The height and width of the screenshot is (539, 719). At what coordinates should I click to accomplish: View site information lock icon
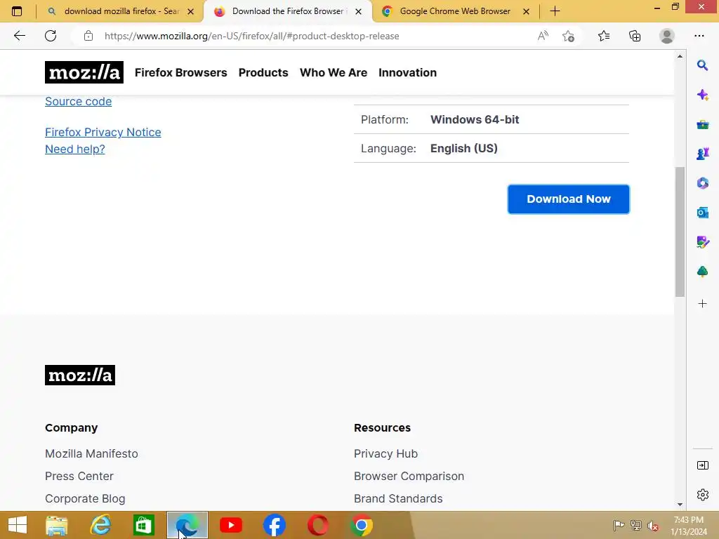(x=88, y=36)
